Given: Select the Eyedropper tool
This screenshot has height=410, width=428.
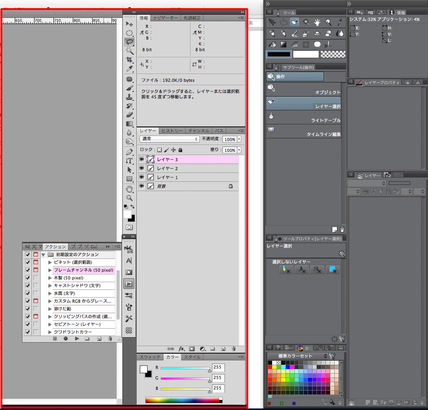Looking at the screenshot, I should point(129,69).
